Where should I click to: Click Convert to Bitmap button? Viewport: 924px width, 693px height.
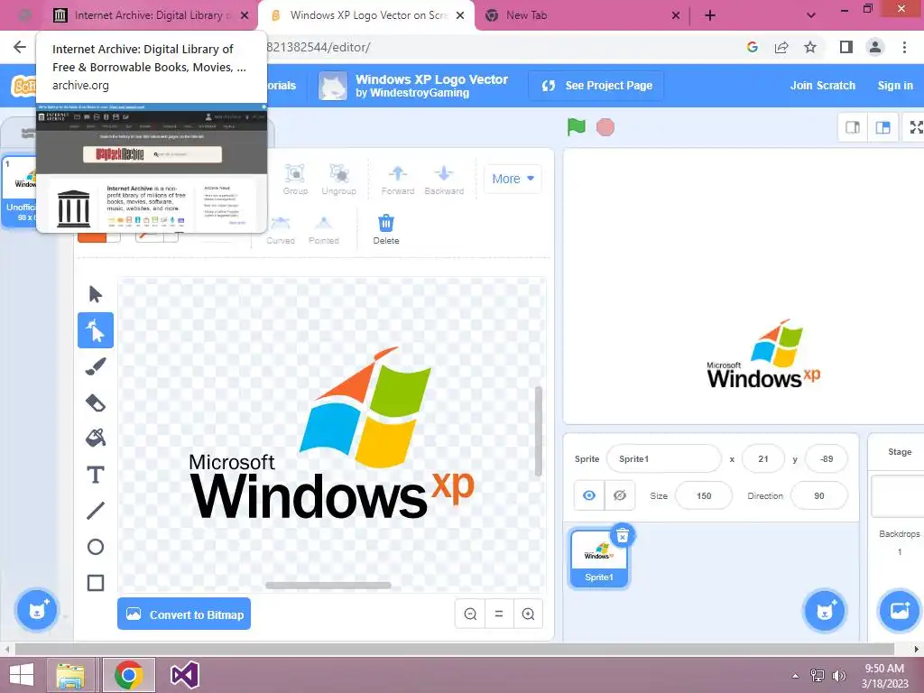click(184, 614)
